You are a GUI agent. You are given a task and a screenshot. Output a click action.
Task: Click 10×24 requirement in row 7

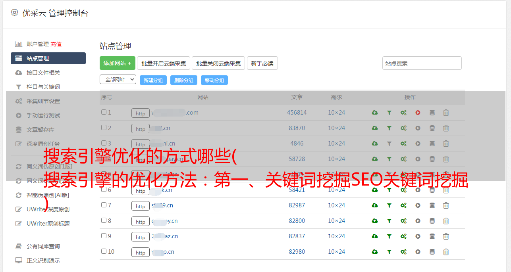(x=337, y=205)
